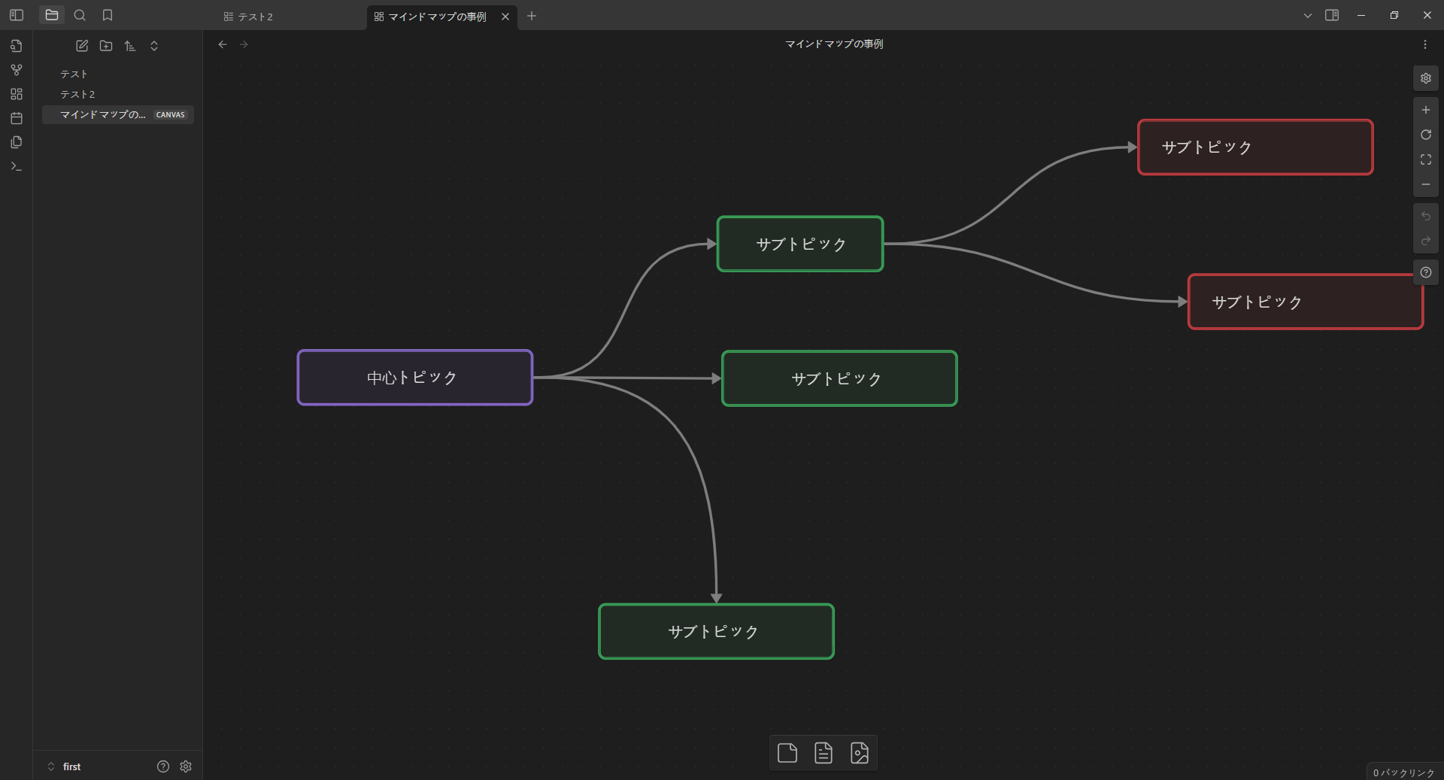Open quick switcher ribbon icon

[17, 46]
